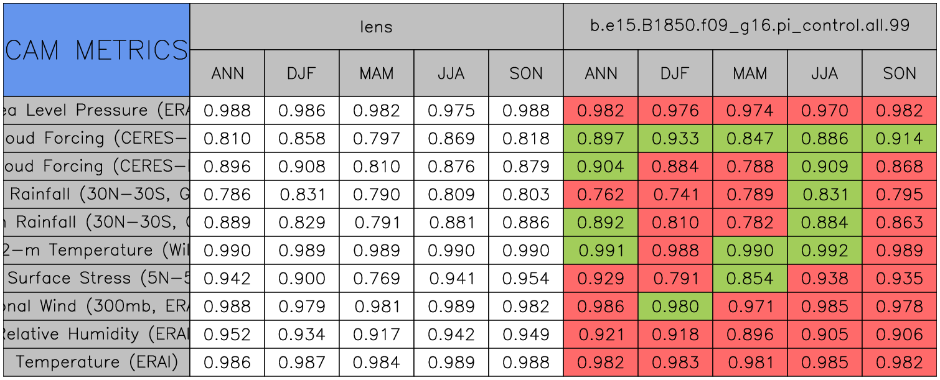The height and width of the screenshot is (380, 940).
Task: Select the lens column group header
Action: click(x=376, y=27)
